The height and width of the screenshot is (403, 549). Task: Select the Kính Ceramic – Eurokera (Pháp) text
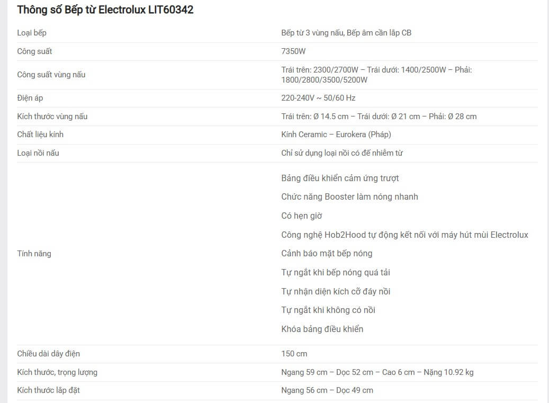(x=336, y=135)
